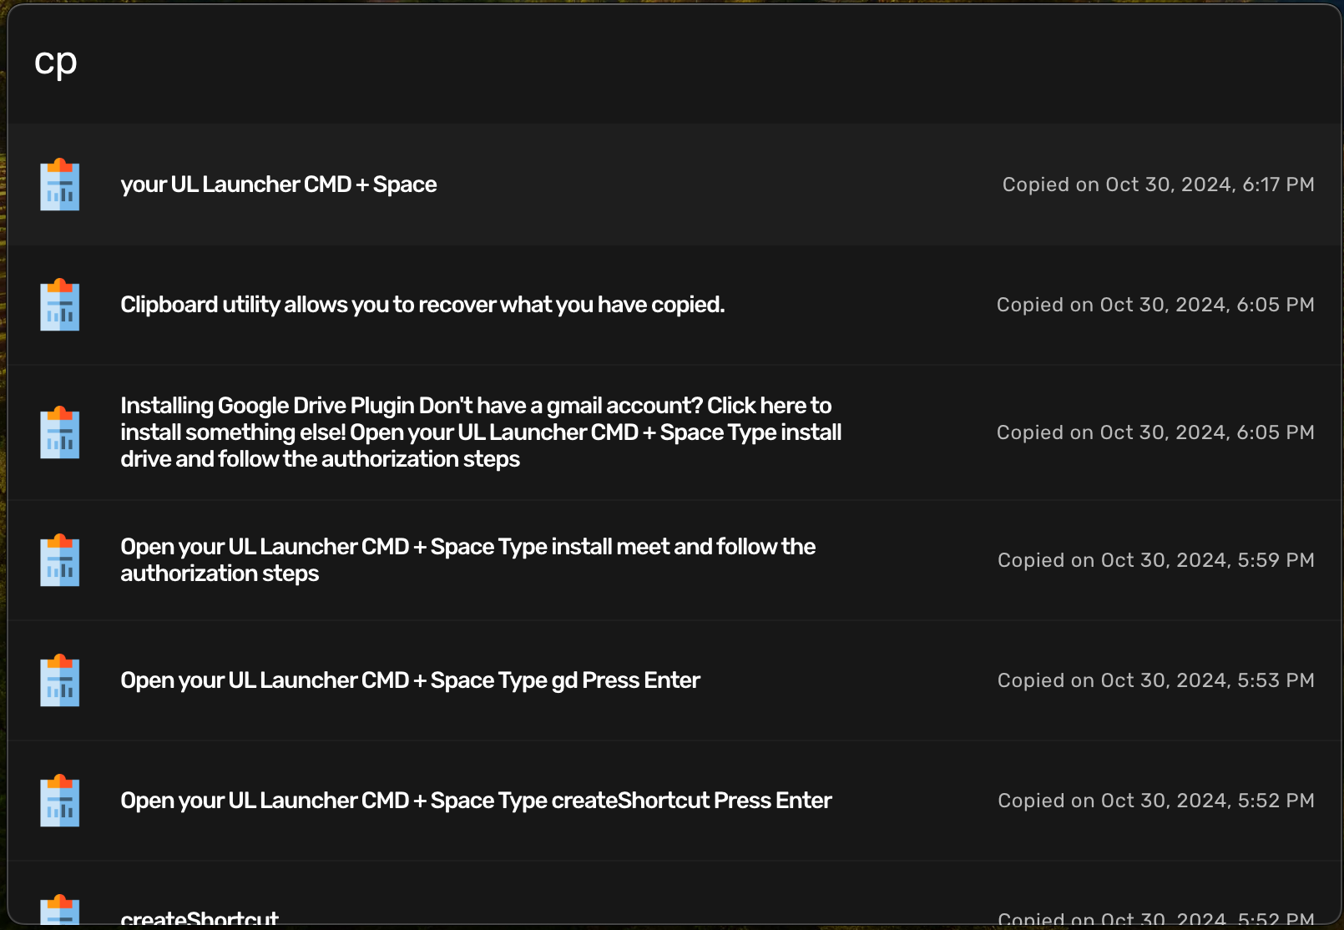Viewport: 1344px width, 930px height.
Task: Click the clipboard icon beside 'your UL Launcher CMD + Space'
Action: (x=59, y=184)
